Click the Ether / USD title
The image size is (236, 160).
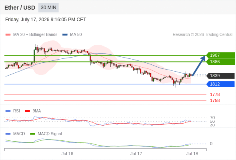(20, 8)
